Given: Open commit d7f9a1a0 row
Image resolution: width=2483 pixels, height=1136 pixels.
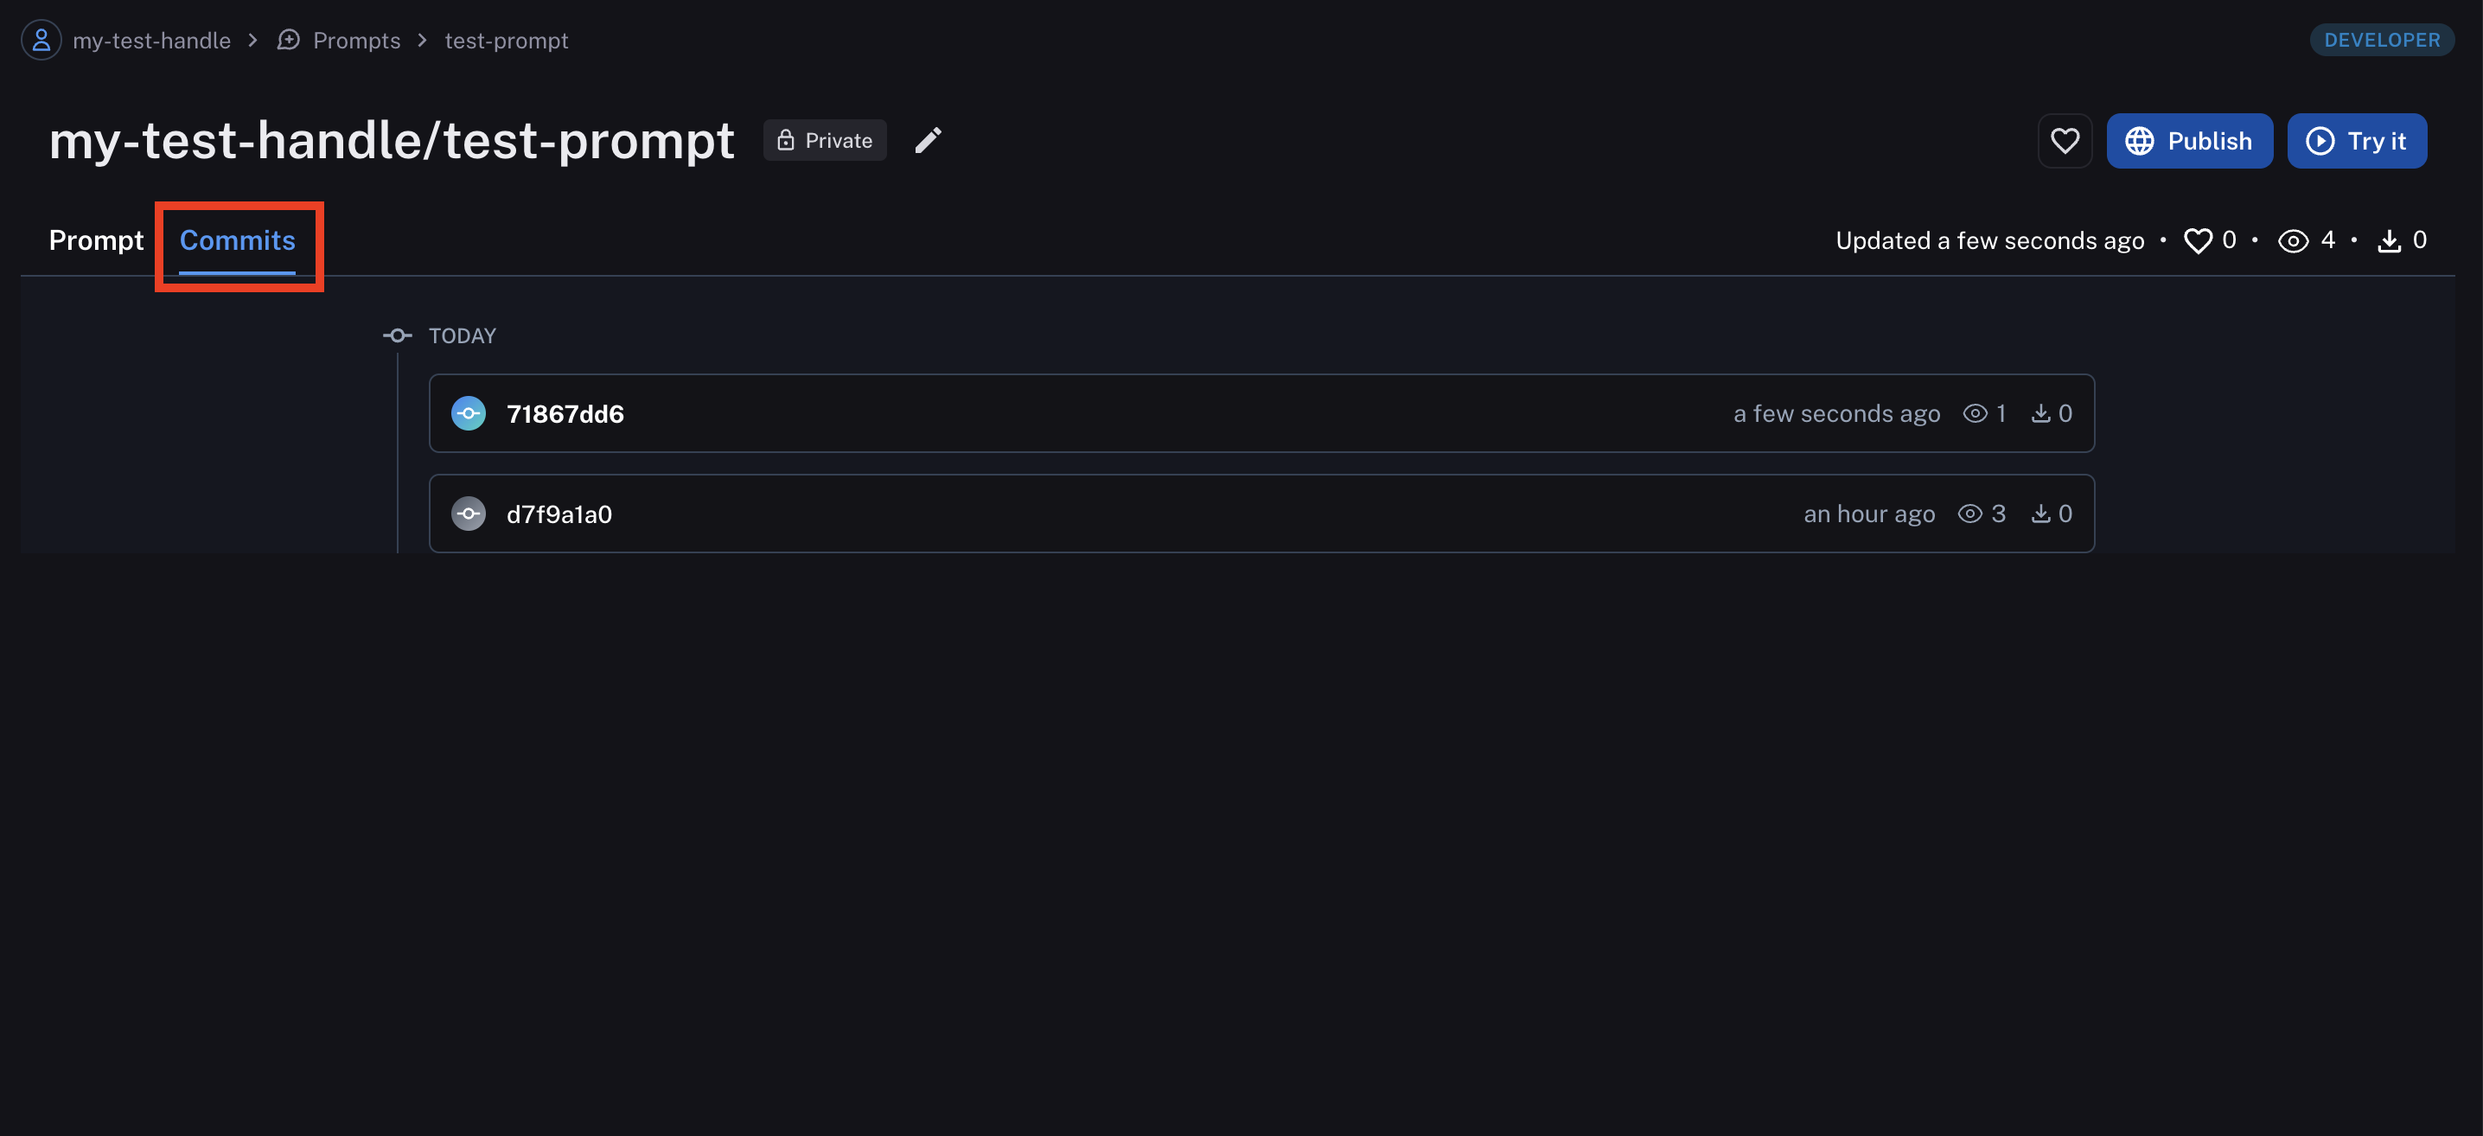Looking at the screenshot, I should (x=1157, y=514).
